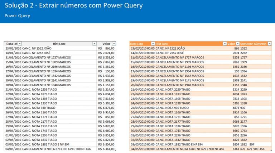Select the Somente números column header
Image resolution: width=275 pixels, height=153 pixels.
tap(253, 44)
